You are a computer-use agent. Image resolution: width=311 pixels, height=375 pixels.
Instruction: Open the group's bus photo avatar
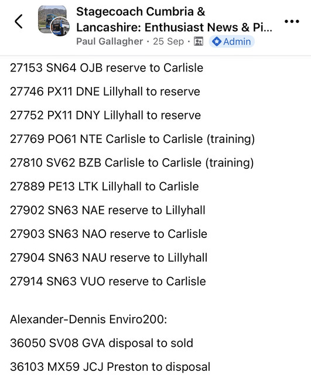click(x=54, y=21)
